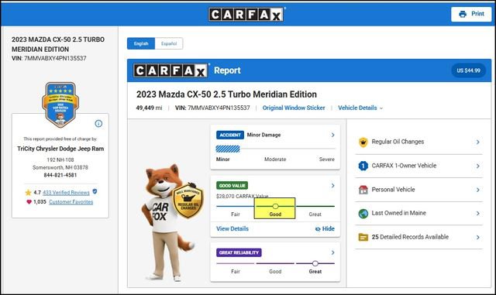
Task: Expand the Minor Damage accident card chevron
Action: pyautogui.click(x=332, y=135)
